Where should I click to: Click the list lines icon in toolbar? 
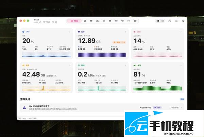176,21
